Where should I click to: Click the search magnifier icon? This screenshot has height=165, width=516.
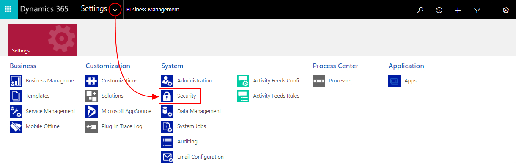point(420,10)
